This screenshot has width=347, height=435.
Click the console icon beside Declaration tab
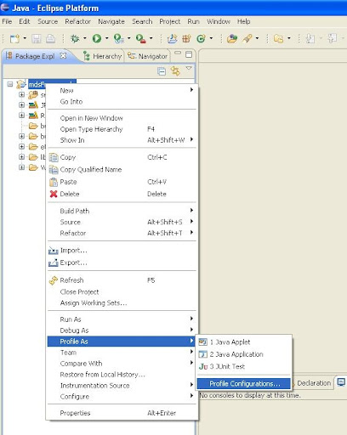click(341, 382)
